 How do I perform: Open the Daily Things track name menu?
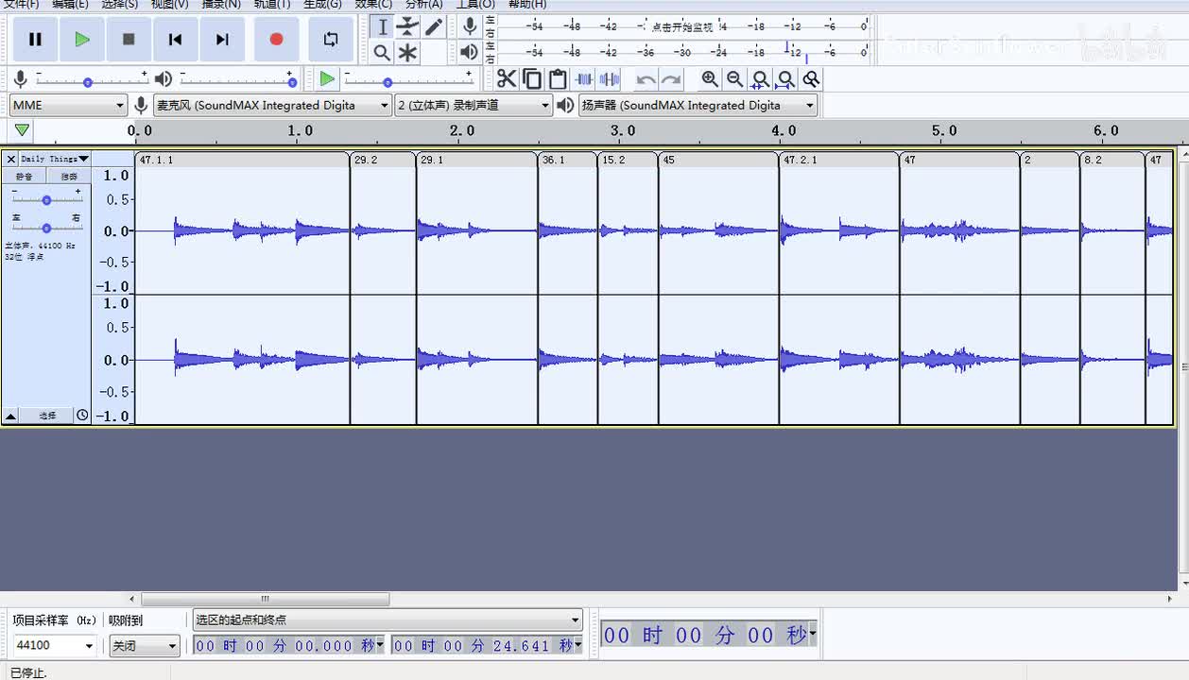coord(55,159)
